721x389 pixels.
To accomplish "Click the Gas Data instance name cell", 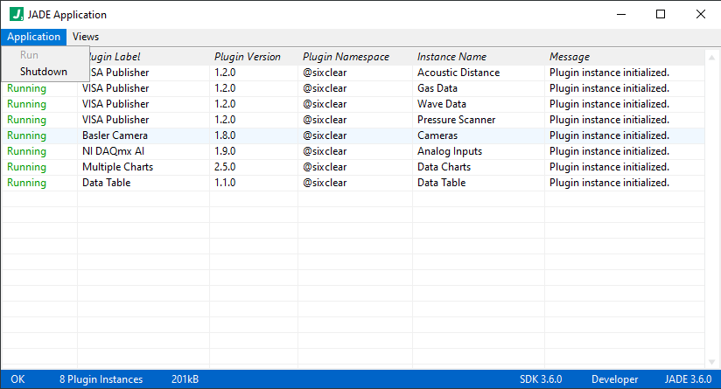I will tap(437, 88).
